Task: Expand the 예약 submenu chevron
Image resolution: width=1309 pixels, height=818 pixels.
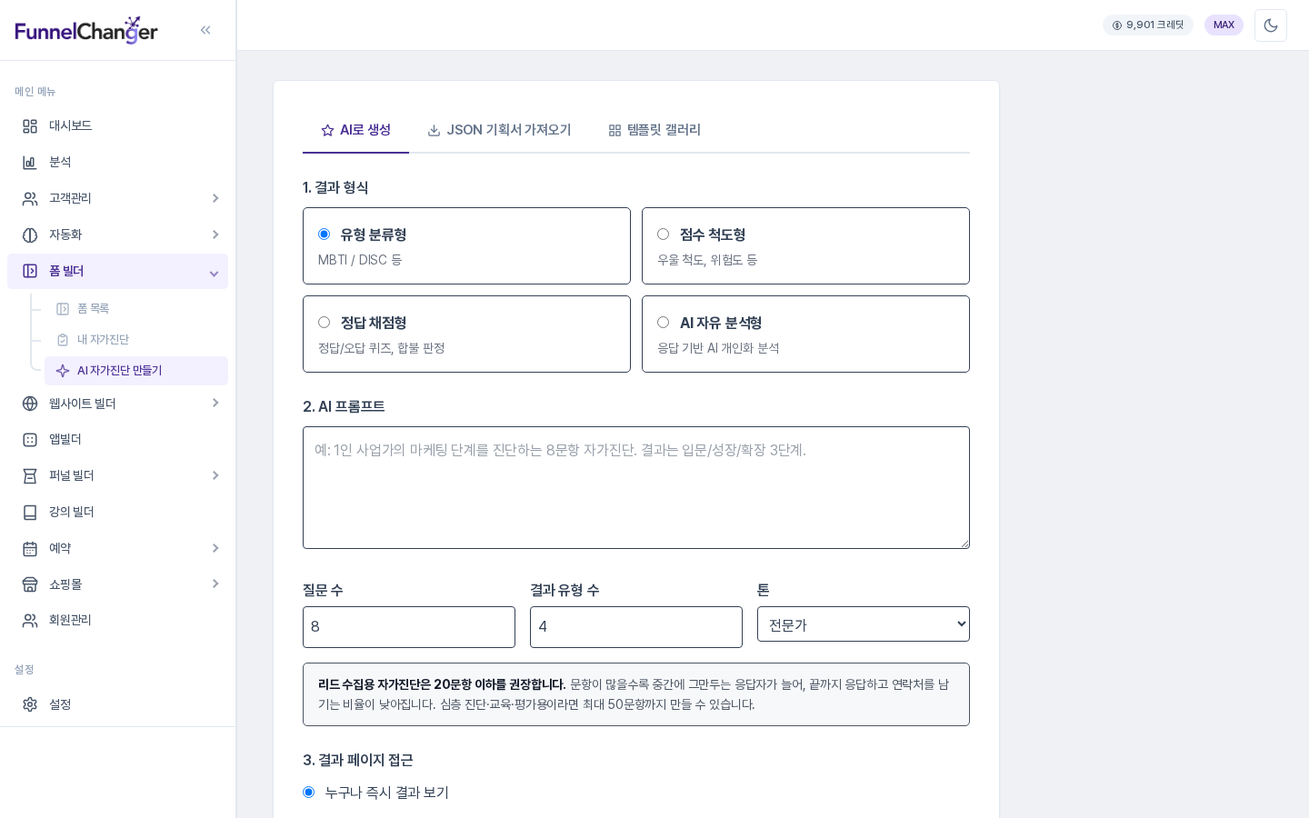Action: [215, 548]
